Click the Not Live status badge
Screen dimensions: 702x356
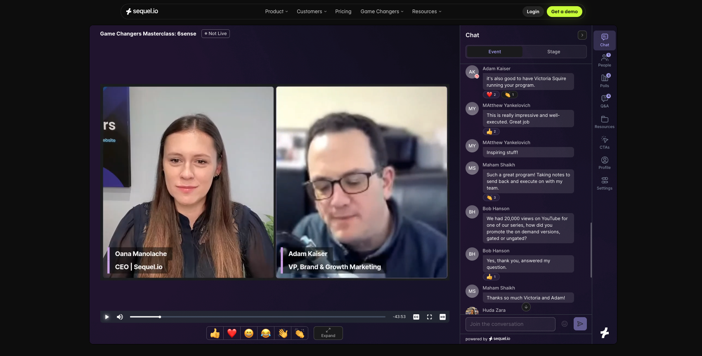pos(215,33)
